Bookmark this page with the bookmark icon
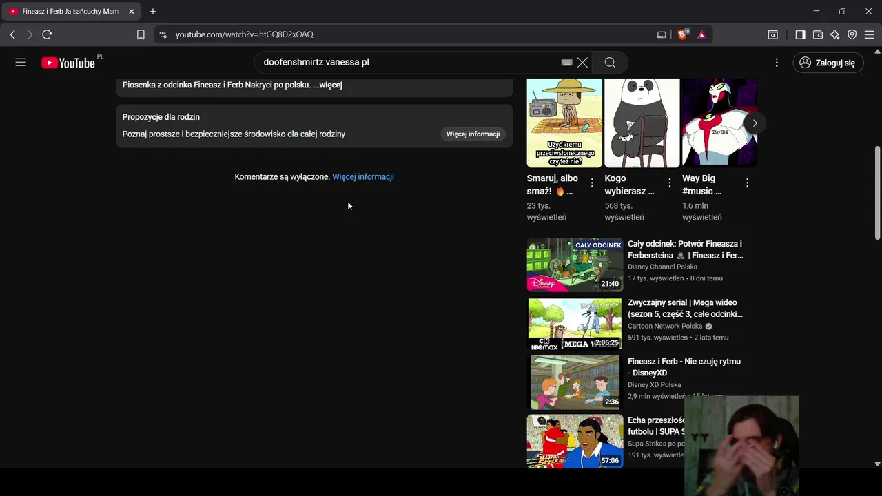The height and width of the screenshot is (496, 882). [141, 34]
